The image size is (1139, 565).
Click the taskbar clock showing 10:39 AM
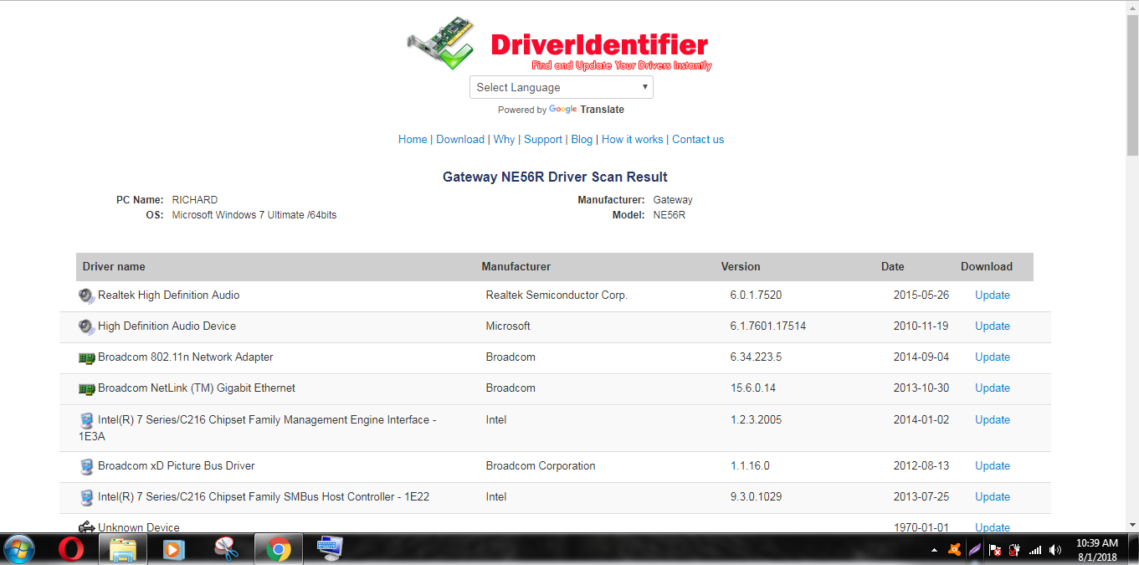(1096, 550)
